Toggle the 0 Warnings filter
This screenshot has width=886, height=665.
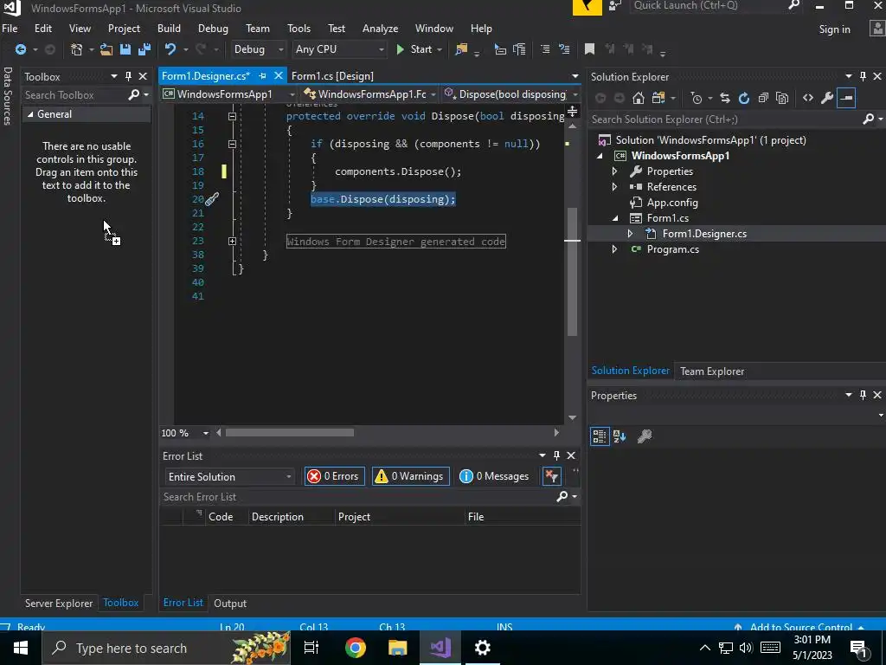click(x=411, y=476)
